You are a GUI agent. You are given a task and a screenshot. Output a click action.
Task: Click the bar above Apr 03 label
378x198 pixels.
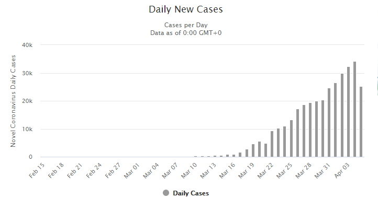tap(348, 112)
